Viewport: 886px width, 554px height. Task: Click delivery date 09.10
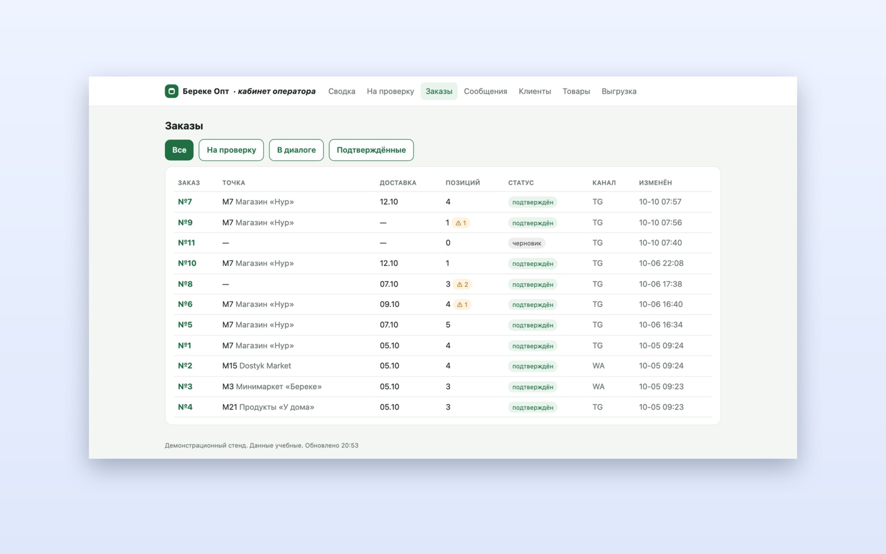389,304
